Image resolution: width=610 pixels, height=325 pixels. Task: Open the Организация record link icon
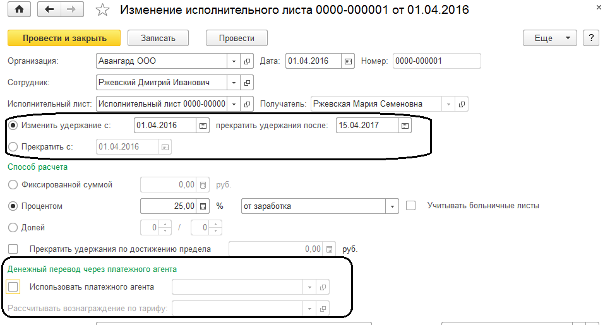tap(247, 61)
